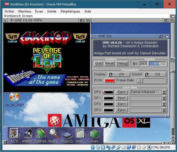This screenshot has height=152, width=177.
Task: Expand the DF0 disk file dropdown
Action: click(x=164, y=92)
